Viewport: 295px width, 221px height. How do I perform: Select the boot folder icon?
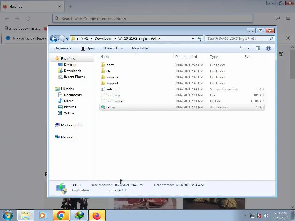click(103, 65)
